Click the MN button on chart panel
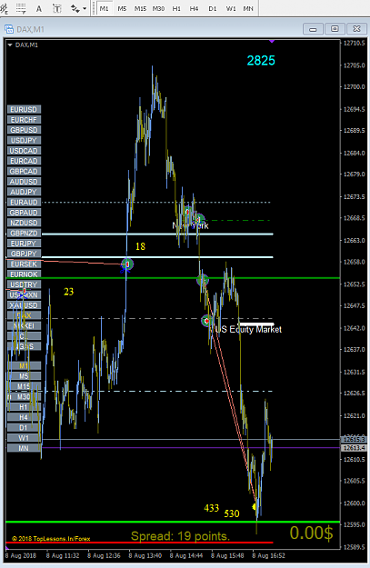Viewport: 370px width, 568px height. (x=24, y=448)
